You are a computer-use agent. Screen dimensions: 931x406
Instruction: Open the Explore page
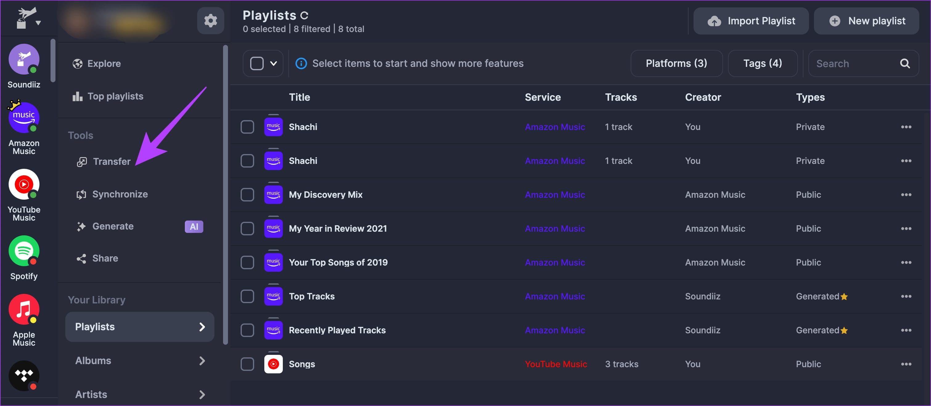pyautogui.click(x=97, y=64)
